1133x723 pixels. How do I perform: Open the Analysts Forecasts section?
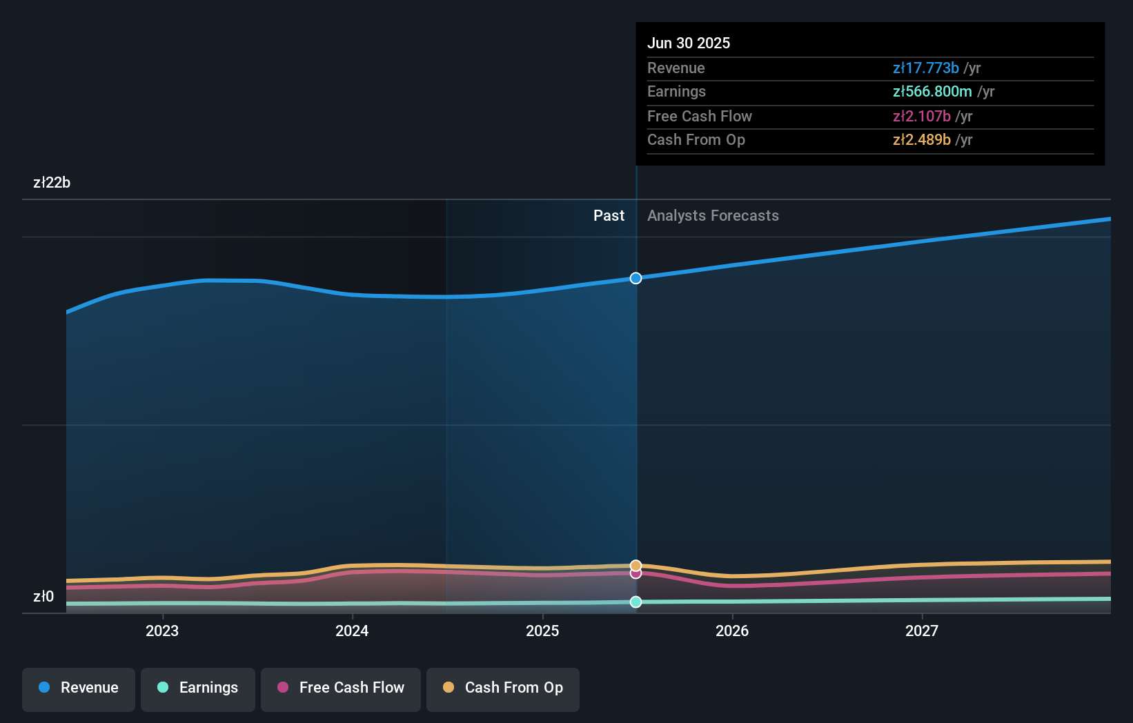[x=713, y=215]
